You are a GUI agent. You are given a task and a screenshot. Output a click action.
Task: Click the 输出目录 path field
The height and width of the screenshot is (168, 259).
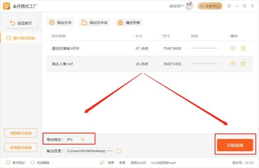click(89, 151)
